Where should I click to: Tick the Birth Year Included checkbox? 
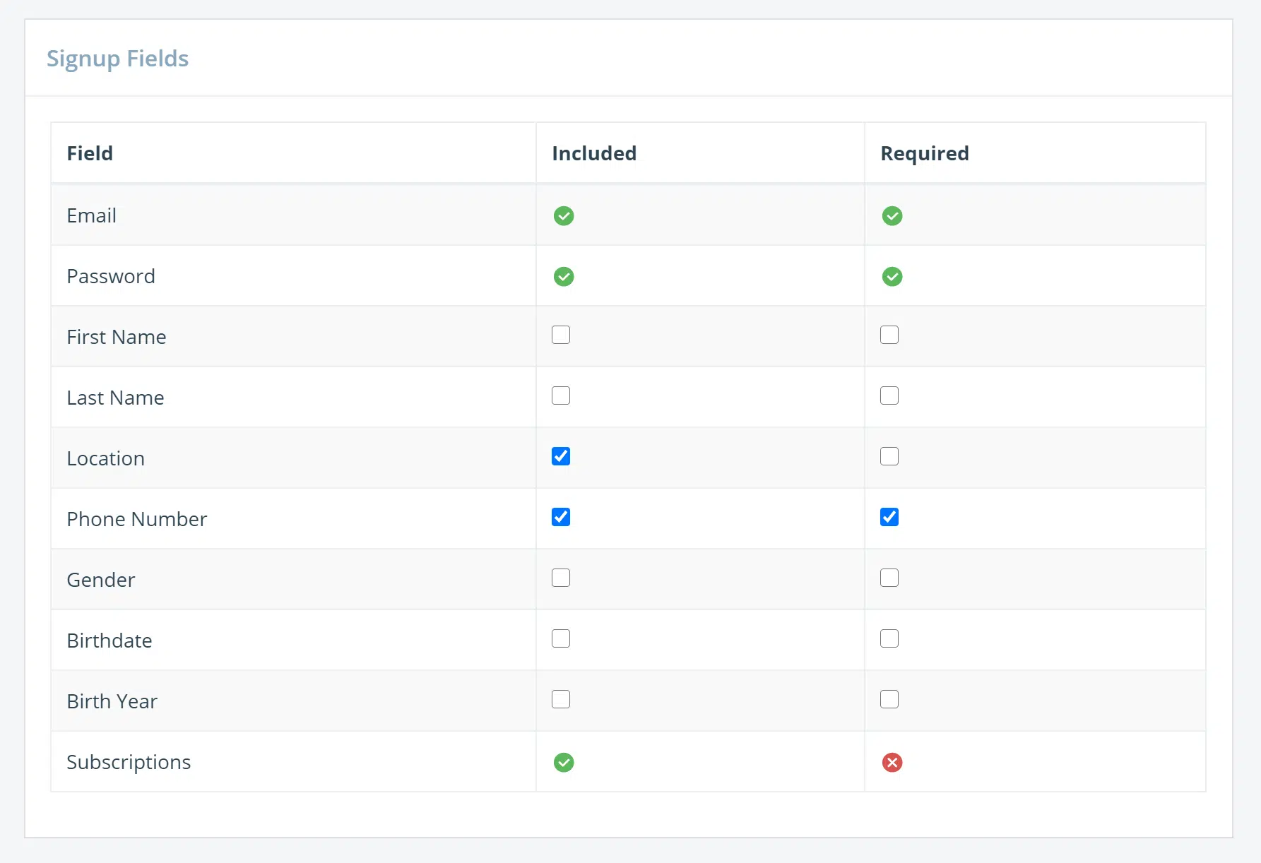coord(561,699)
